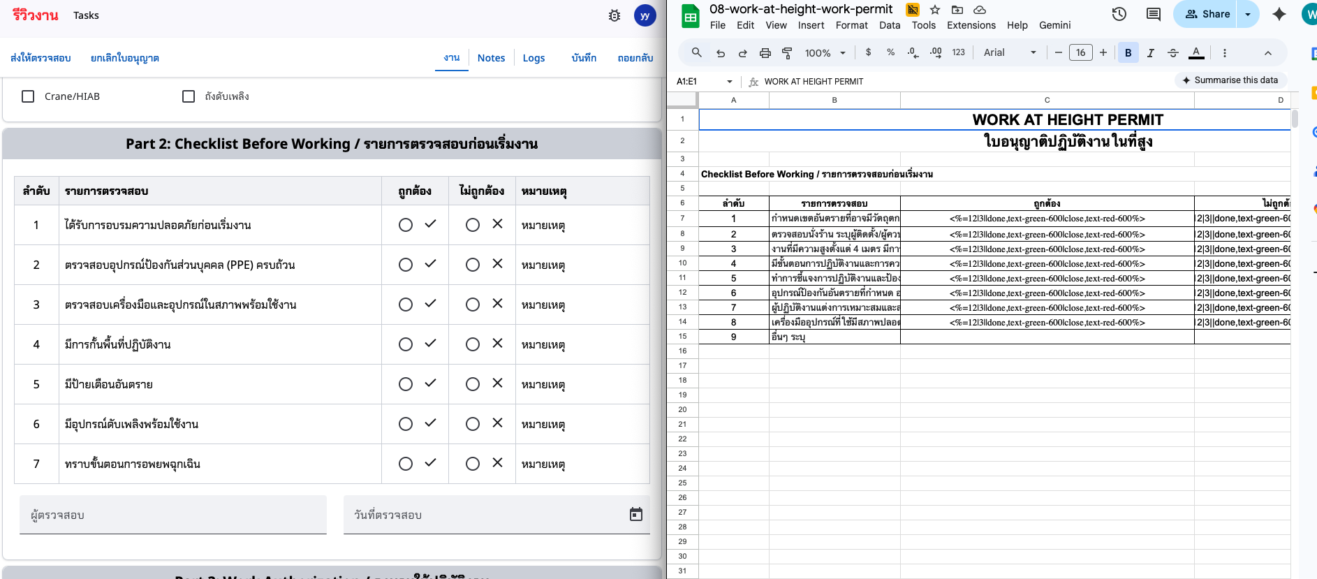Select ถูกต้อง radio for row 3
This screenshot has height=579, width=1317.
click(x=406, y=305)
